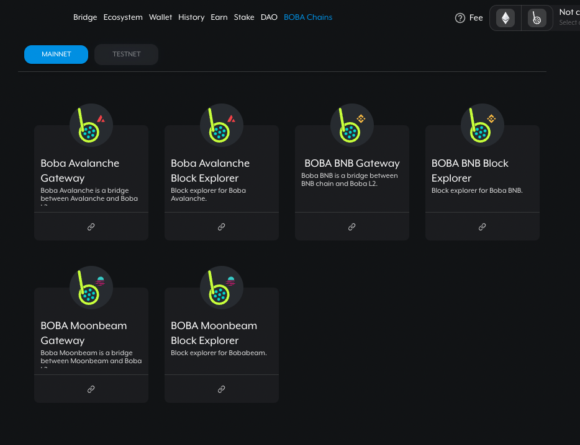Go to Wallet in navigation
This screenshot has height=445, width=580.
coord(160,17)
